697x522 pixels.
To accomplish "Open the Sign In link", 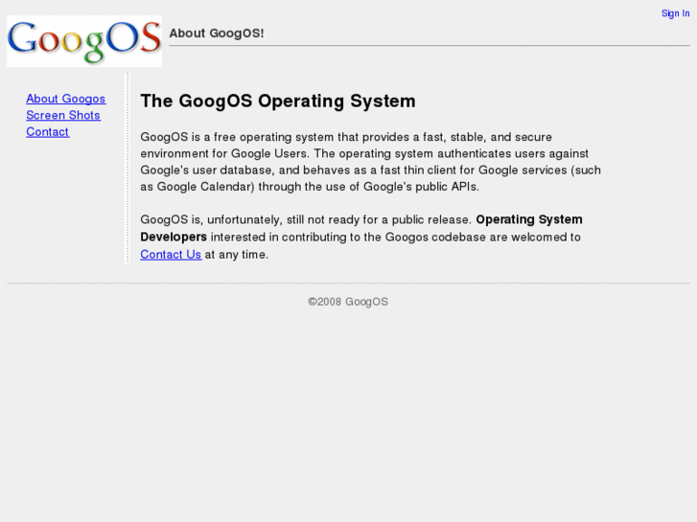I will click(675, 13).
